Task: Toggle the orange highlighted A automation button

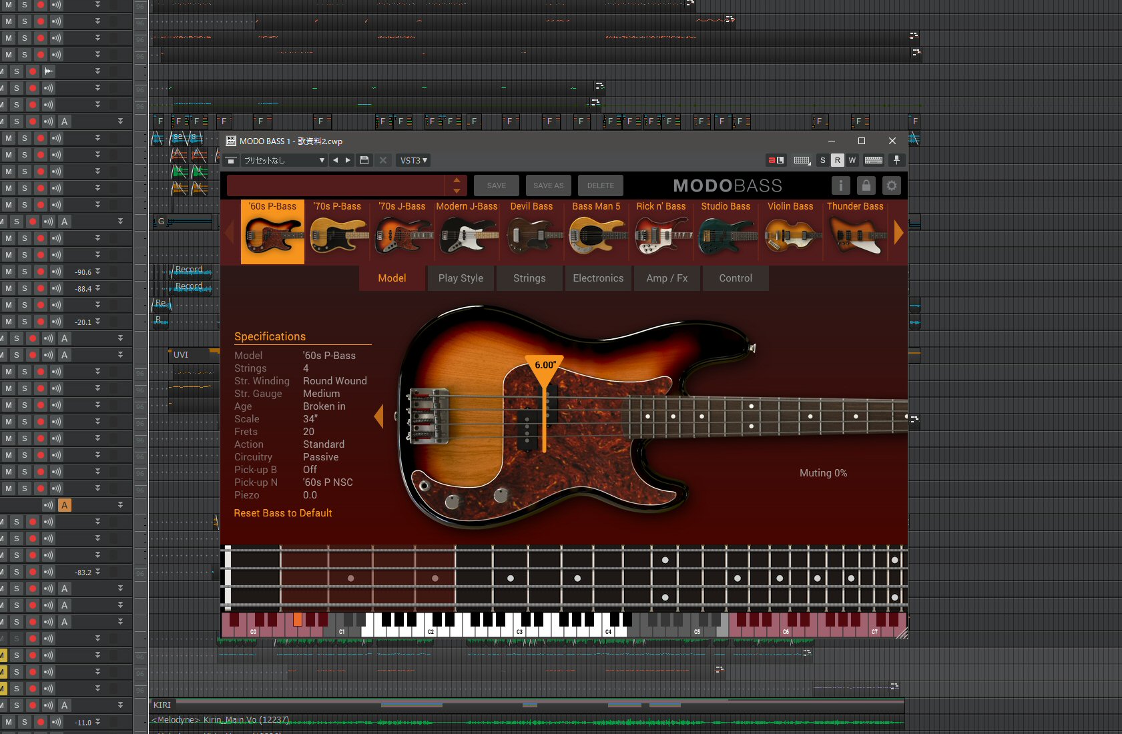Action: pos(65,505)
